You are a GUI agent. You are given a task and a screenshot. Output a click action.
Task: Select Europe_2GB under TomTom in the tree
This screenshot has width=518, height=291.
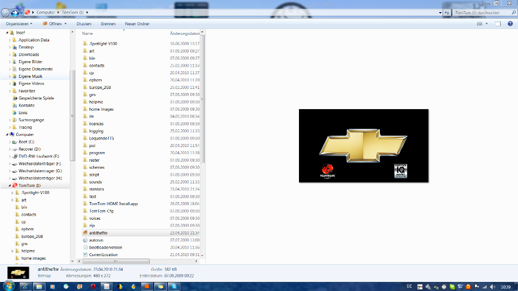tap(32, 236)
